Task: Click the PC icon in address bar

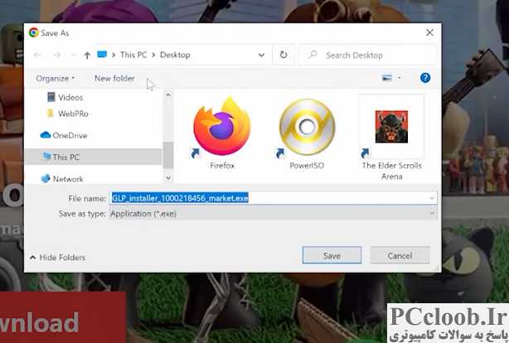Action: point(102,55)
